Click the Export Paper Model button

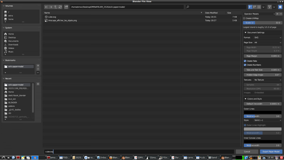pyautogui.click(x=271, y=152)
